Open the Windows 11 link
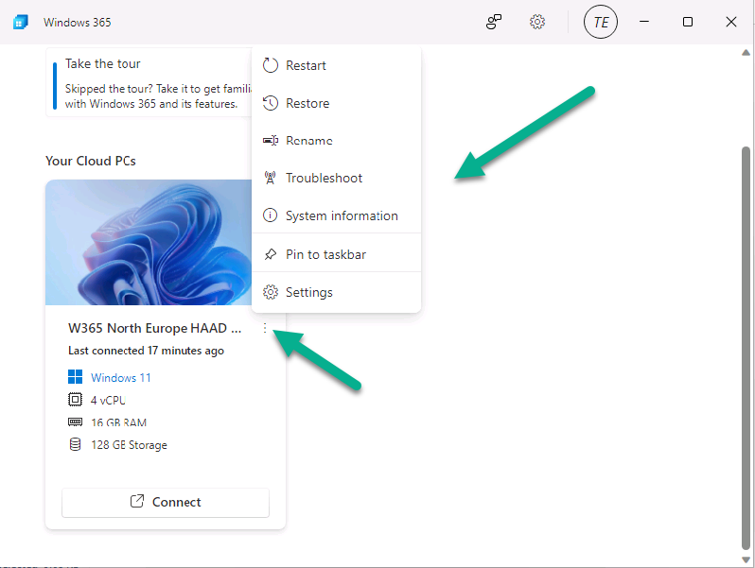Screen dimensions: 755x568 click(x=121, y=377)
